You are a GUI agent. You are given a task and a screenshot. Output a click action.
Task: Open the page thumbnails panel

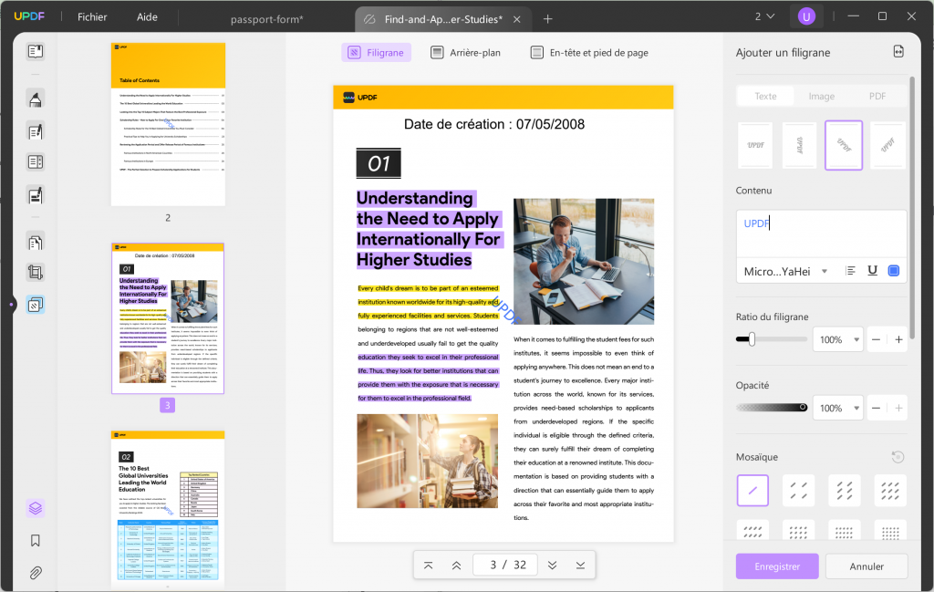tap(35, 52)
